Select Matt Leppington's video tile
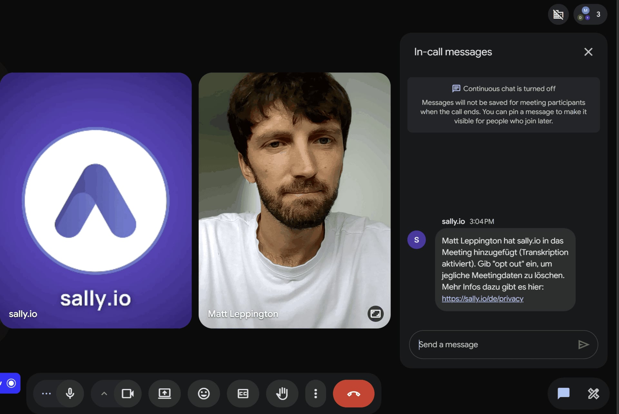619x414 pixels. pos(294,200)
